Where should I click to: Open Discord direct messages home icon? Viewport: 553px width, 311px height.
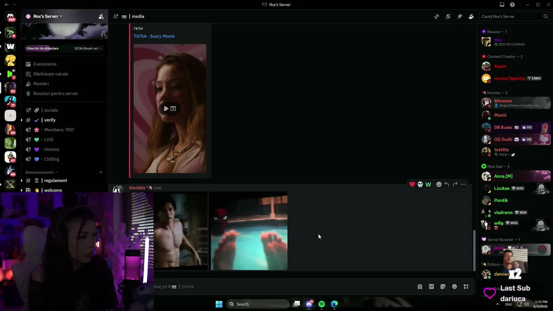pyautogui.click(x=10, y=17)
